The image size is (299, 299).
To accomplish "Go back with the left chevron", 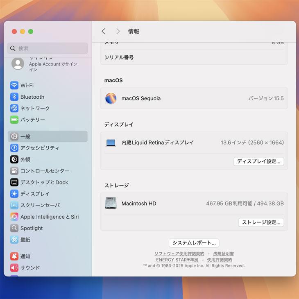I will pyautogui.click(x=103, y=31).
